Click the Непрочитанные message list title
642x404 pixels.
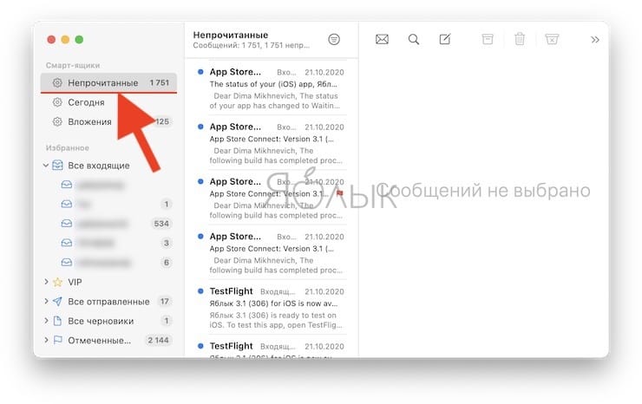231,35
